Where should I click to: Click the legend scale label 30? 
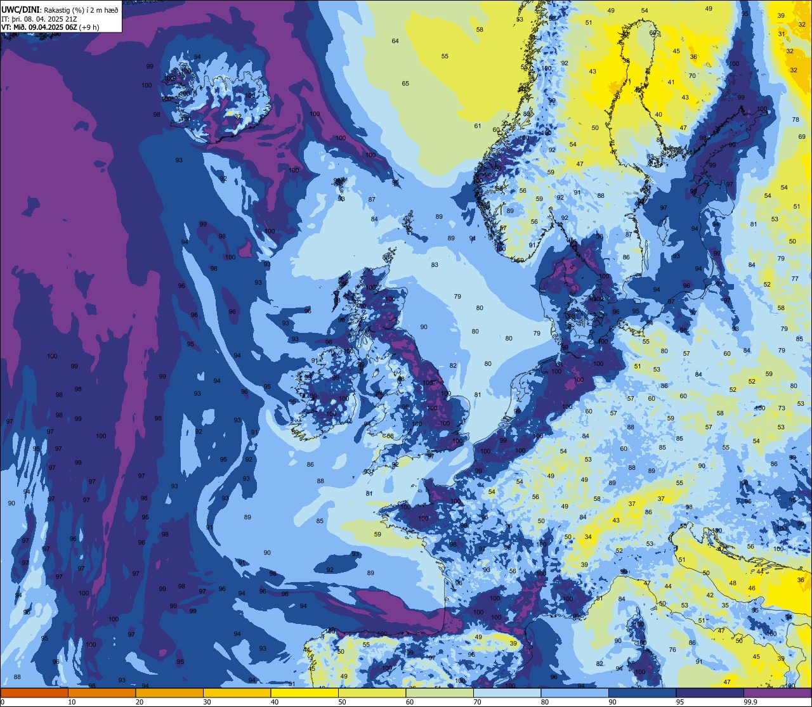tap(207, 702)
